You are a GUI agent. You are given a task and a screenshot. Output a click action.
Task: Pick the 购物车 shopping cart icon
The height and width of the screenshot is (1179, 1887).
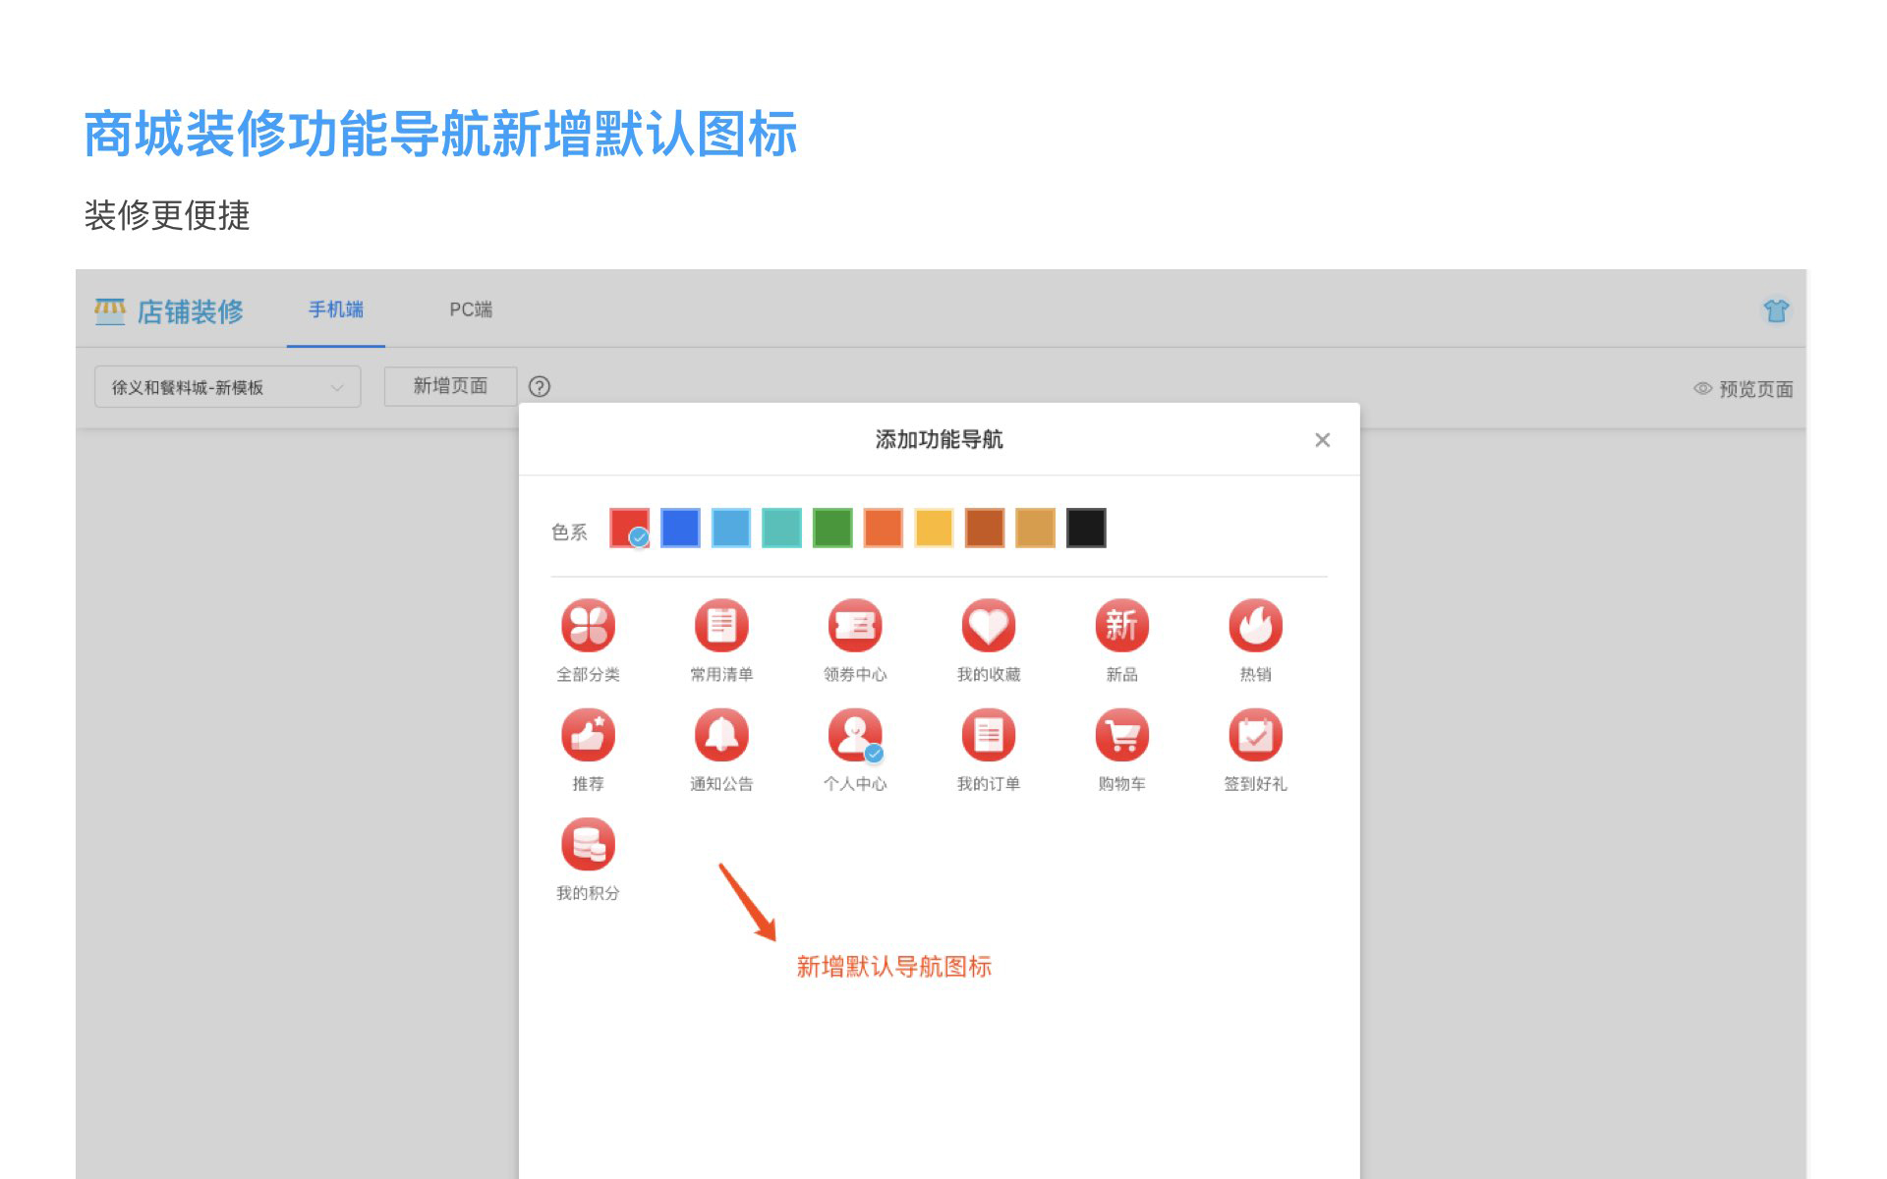(x=1121, y=735)
